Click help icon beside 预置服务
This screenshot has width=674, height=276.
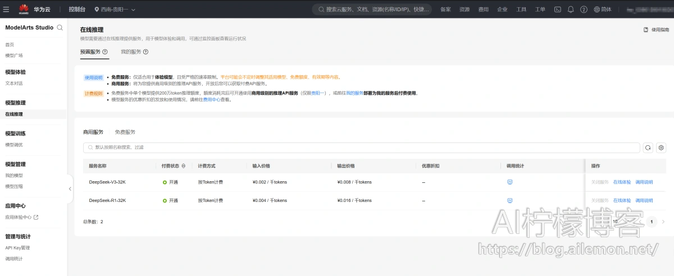[105, 52]
